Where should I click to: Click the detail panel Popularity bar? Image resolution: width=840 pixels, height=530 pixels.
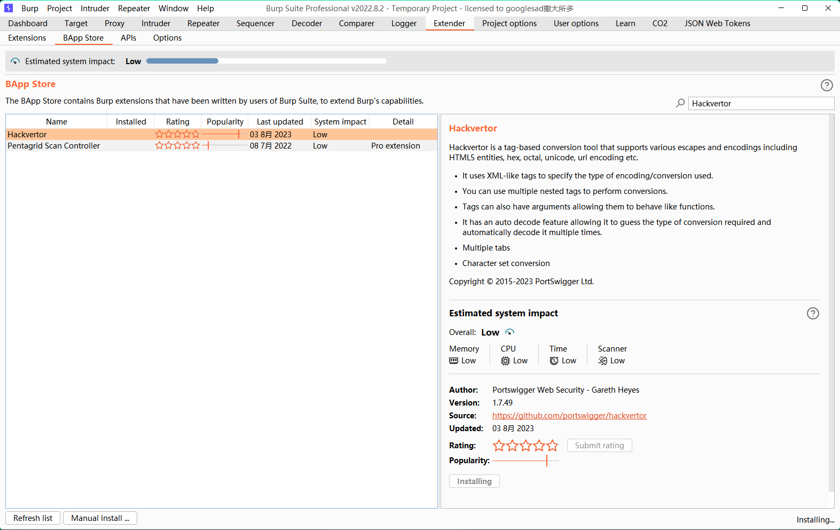tap(525, 461)
